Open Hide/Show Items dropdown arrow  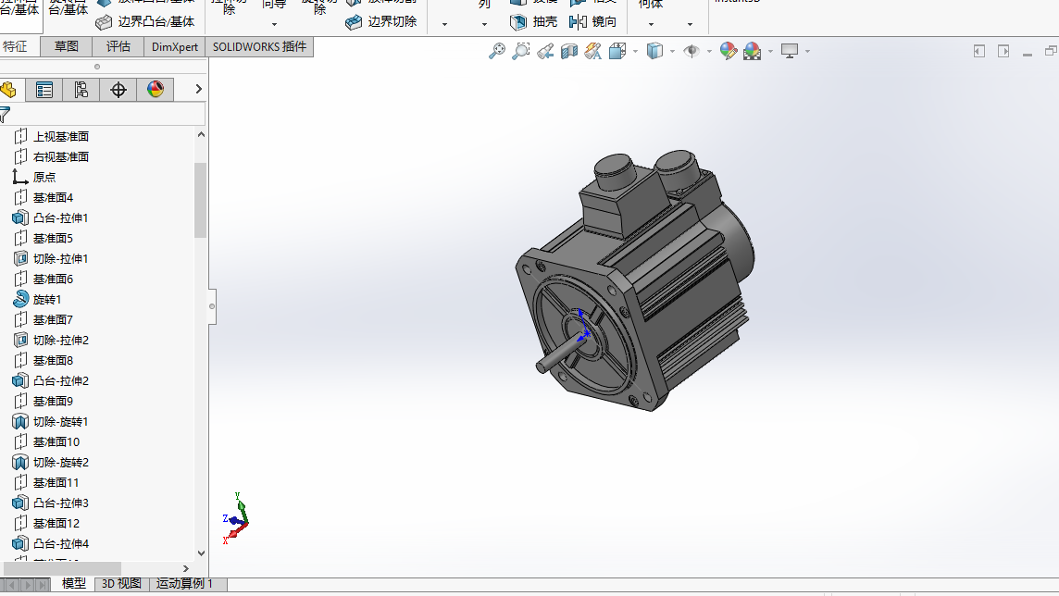tap(709, 51)
